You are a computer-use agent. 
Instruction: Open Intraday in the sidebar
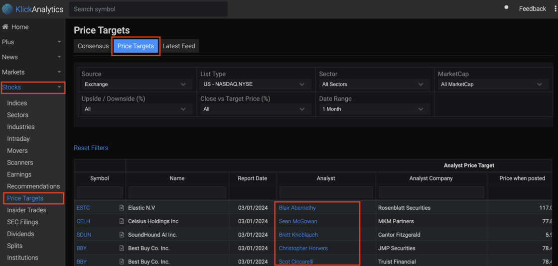point(18,139)
